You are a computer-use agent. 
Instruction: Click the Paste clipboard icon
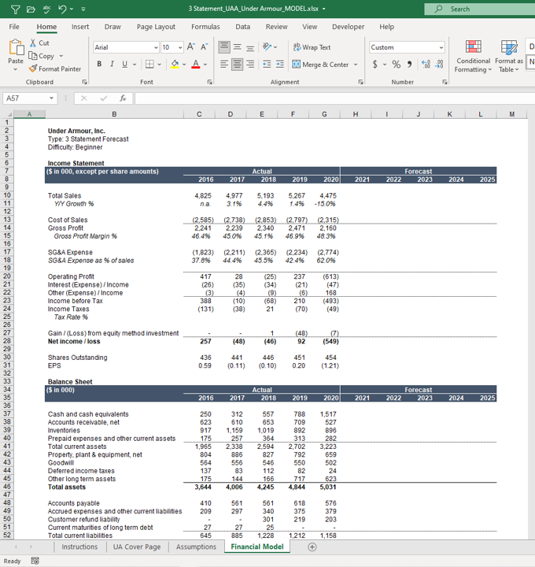click(x=16, y=47)
